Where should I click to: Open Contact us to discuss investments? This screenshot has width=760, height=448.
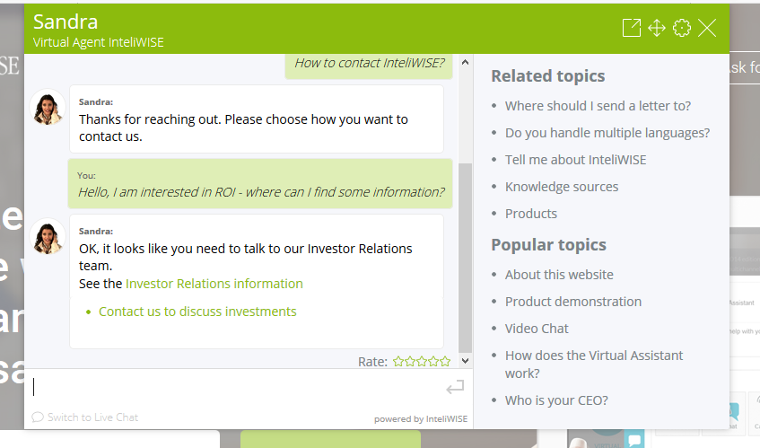(197, 312)
